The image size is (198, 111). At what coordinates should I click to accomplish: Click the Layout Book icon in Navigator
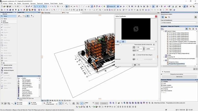(193, 29)
